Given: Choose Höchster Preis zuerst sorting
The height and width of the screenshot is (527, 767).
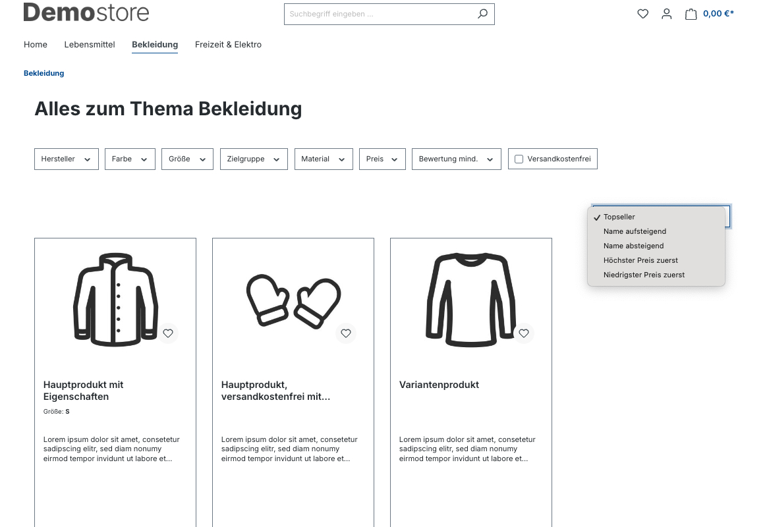Looking at the screenshot, I should coord(640,260).
